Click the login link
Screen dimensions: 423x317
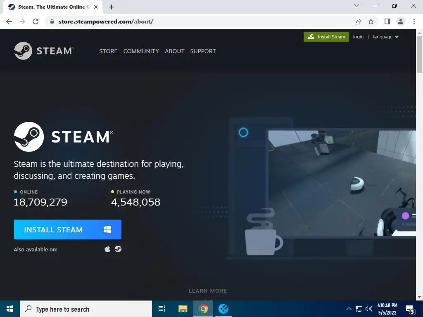click(358, 37)
